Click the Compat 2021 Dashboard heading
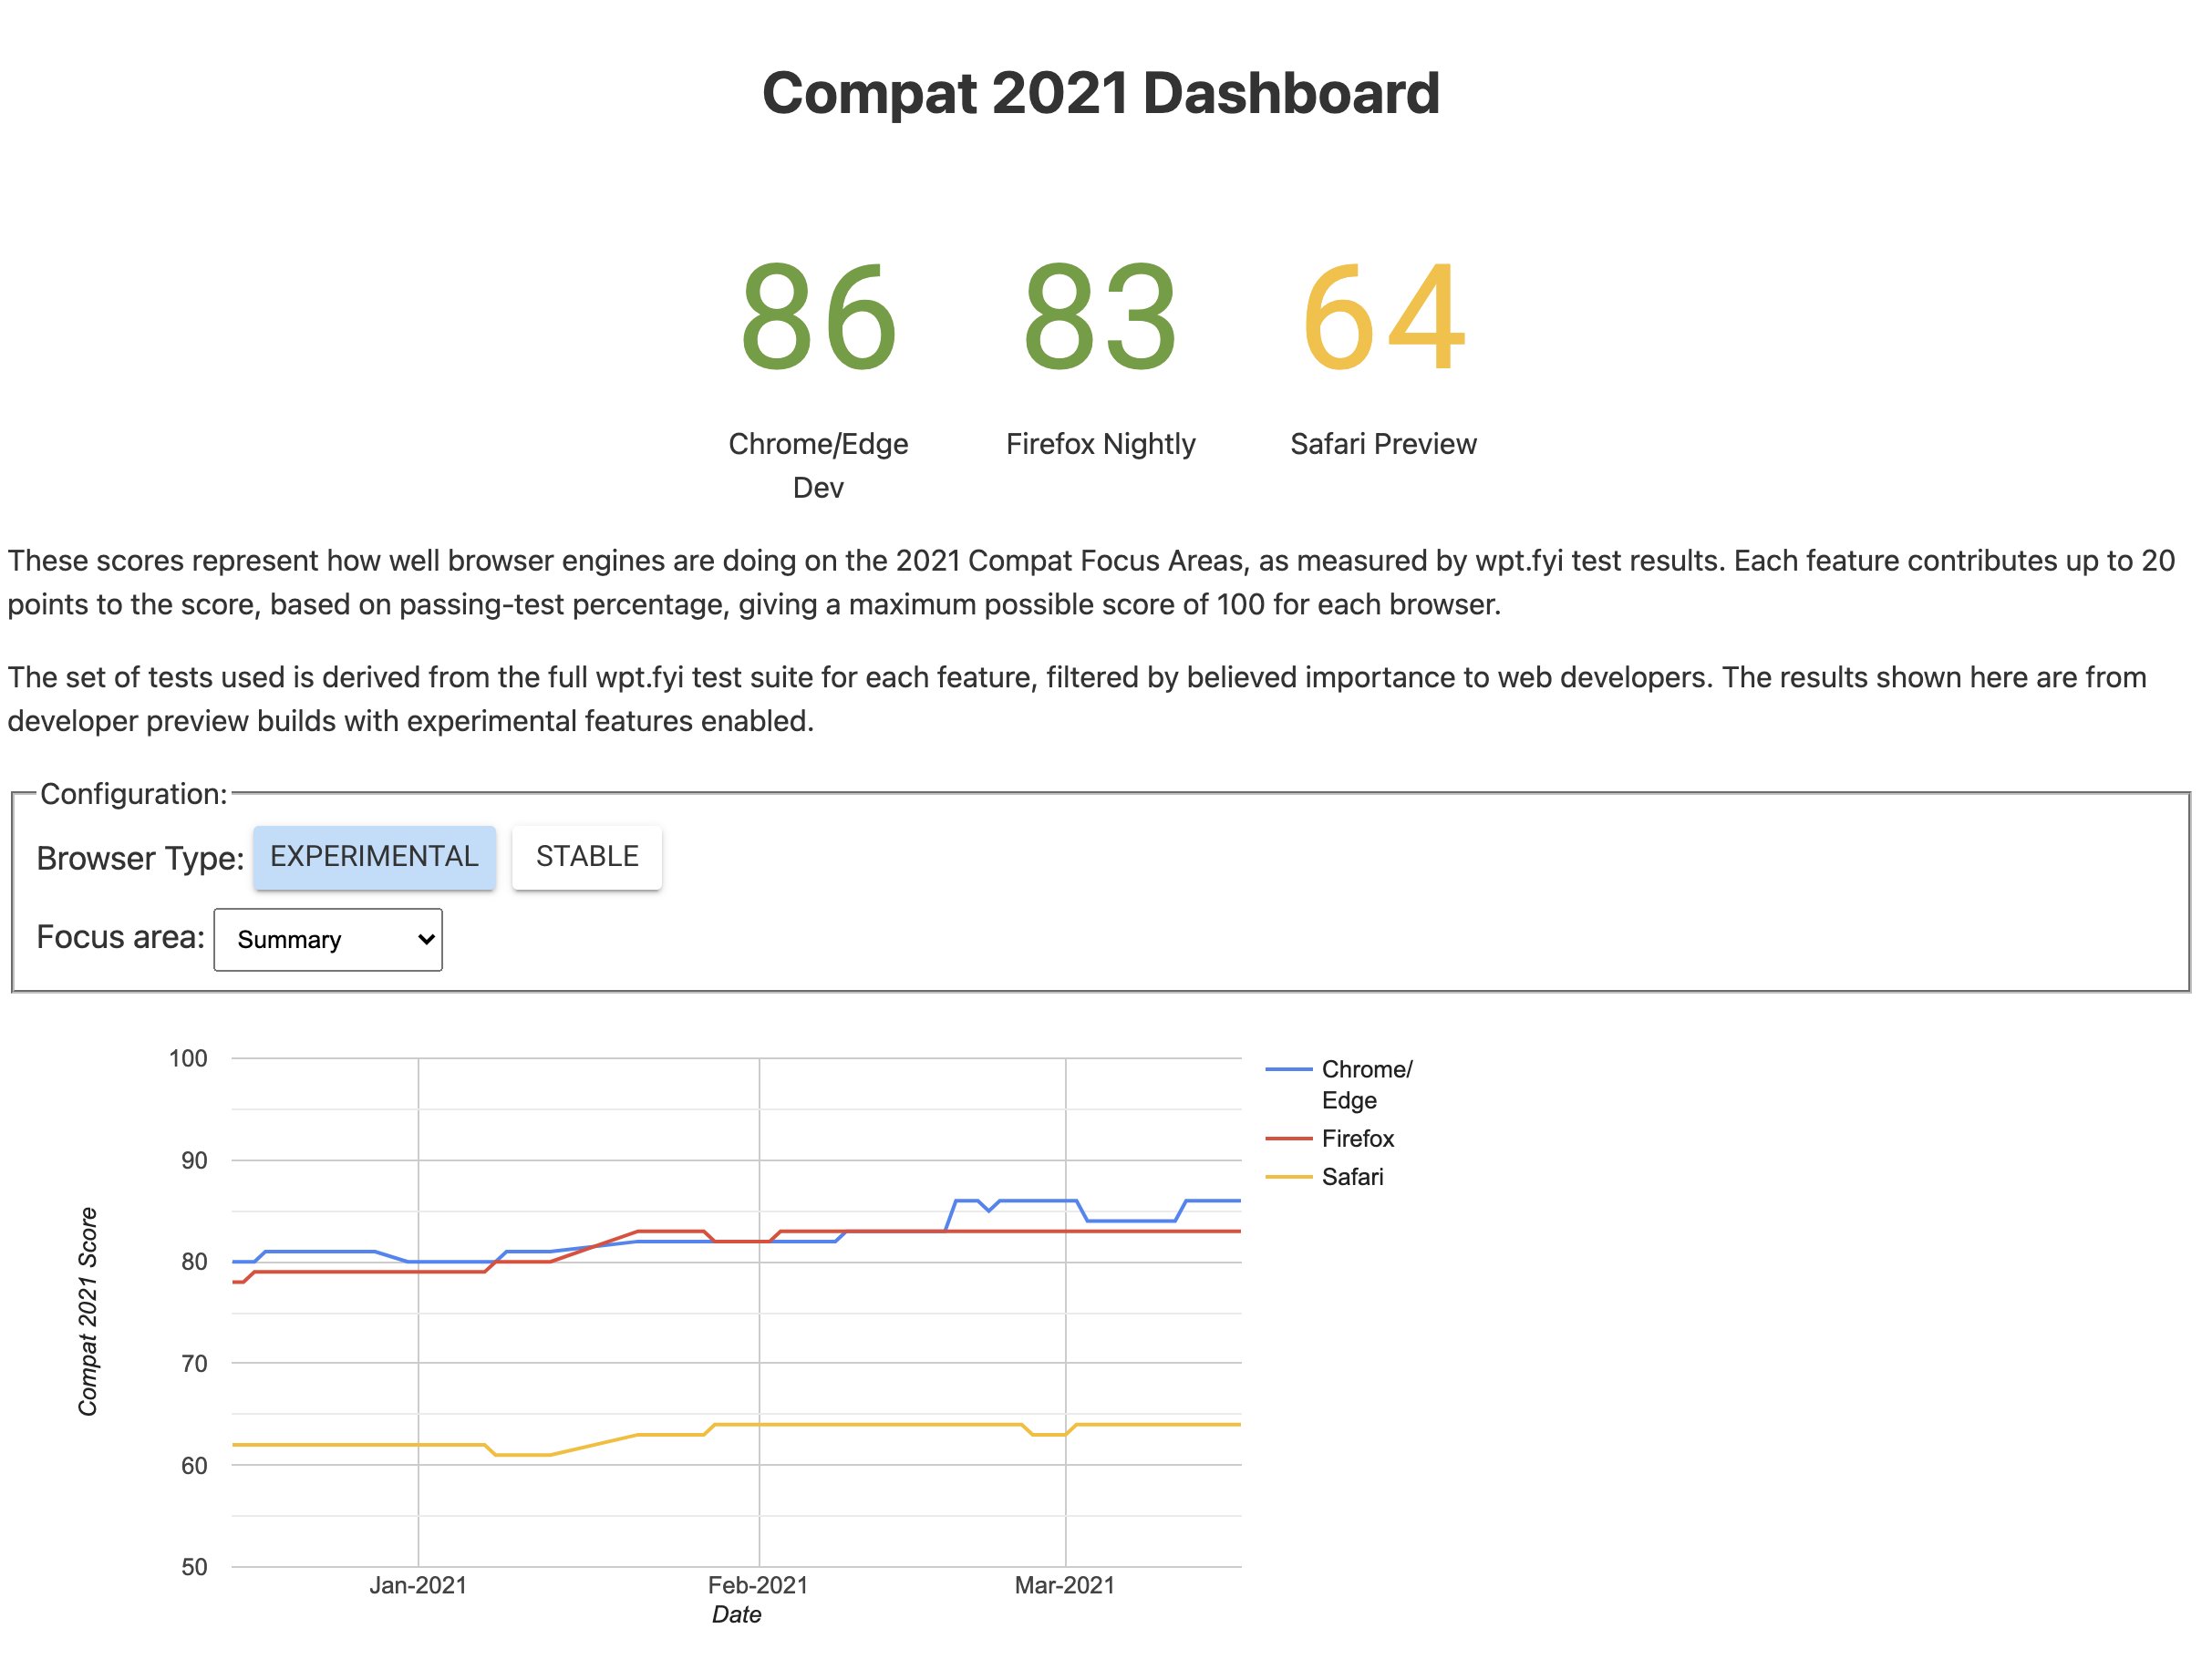The height and width of the screenshot is (1670, 2212). 1100,93
